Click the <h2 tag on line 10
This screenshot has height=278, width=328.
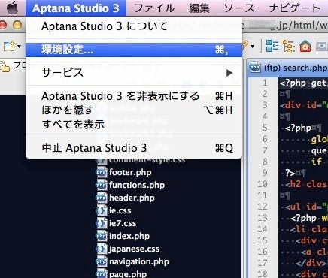293,184
